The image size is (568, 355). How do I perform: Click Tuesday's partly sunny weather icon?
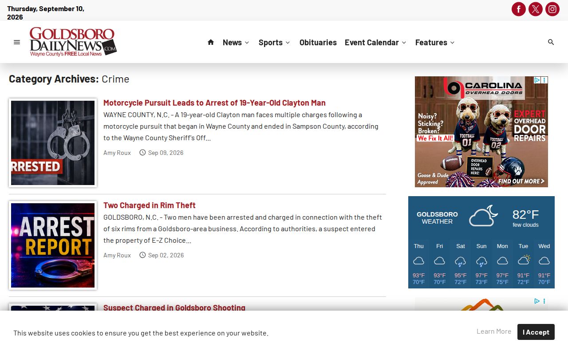pos(524,260)
